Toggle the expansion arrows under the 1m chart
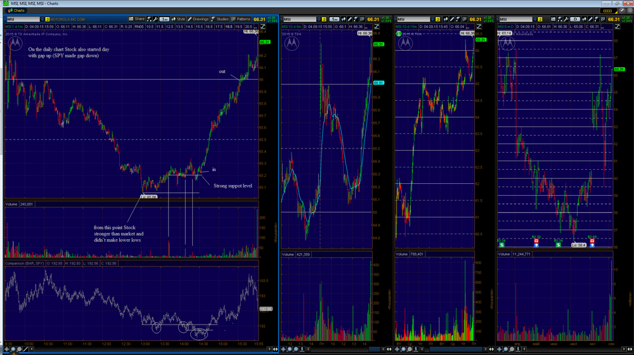 pyautogui.click(x=275, y=349)
